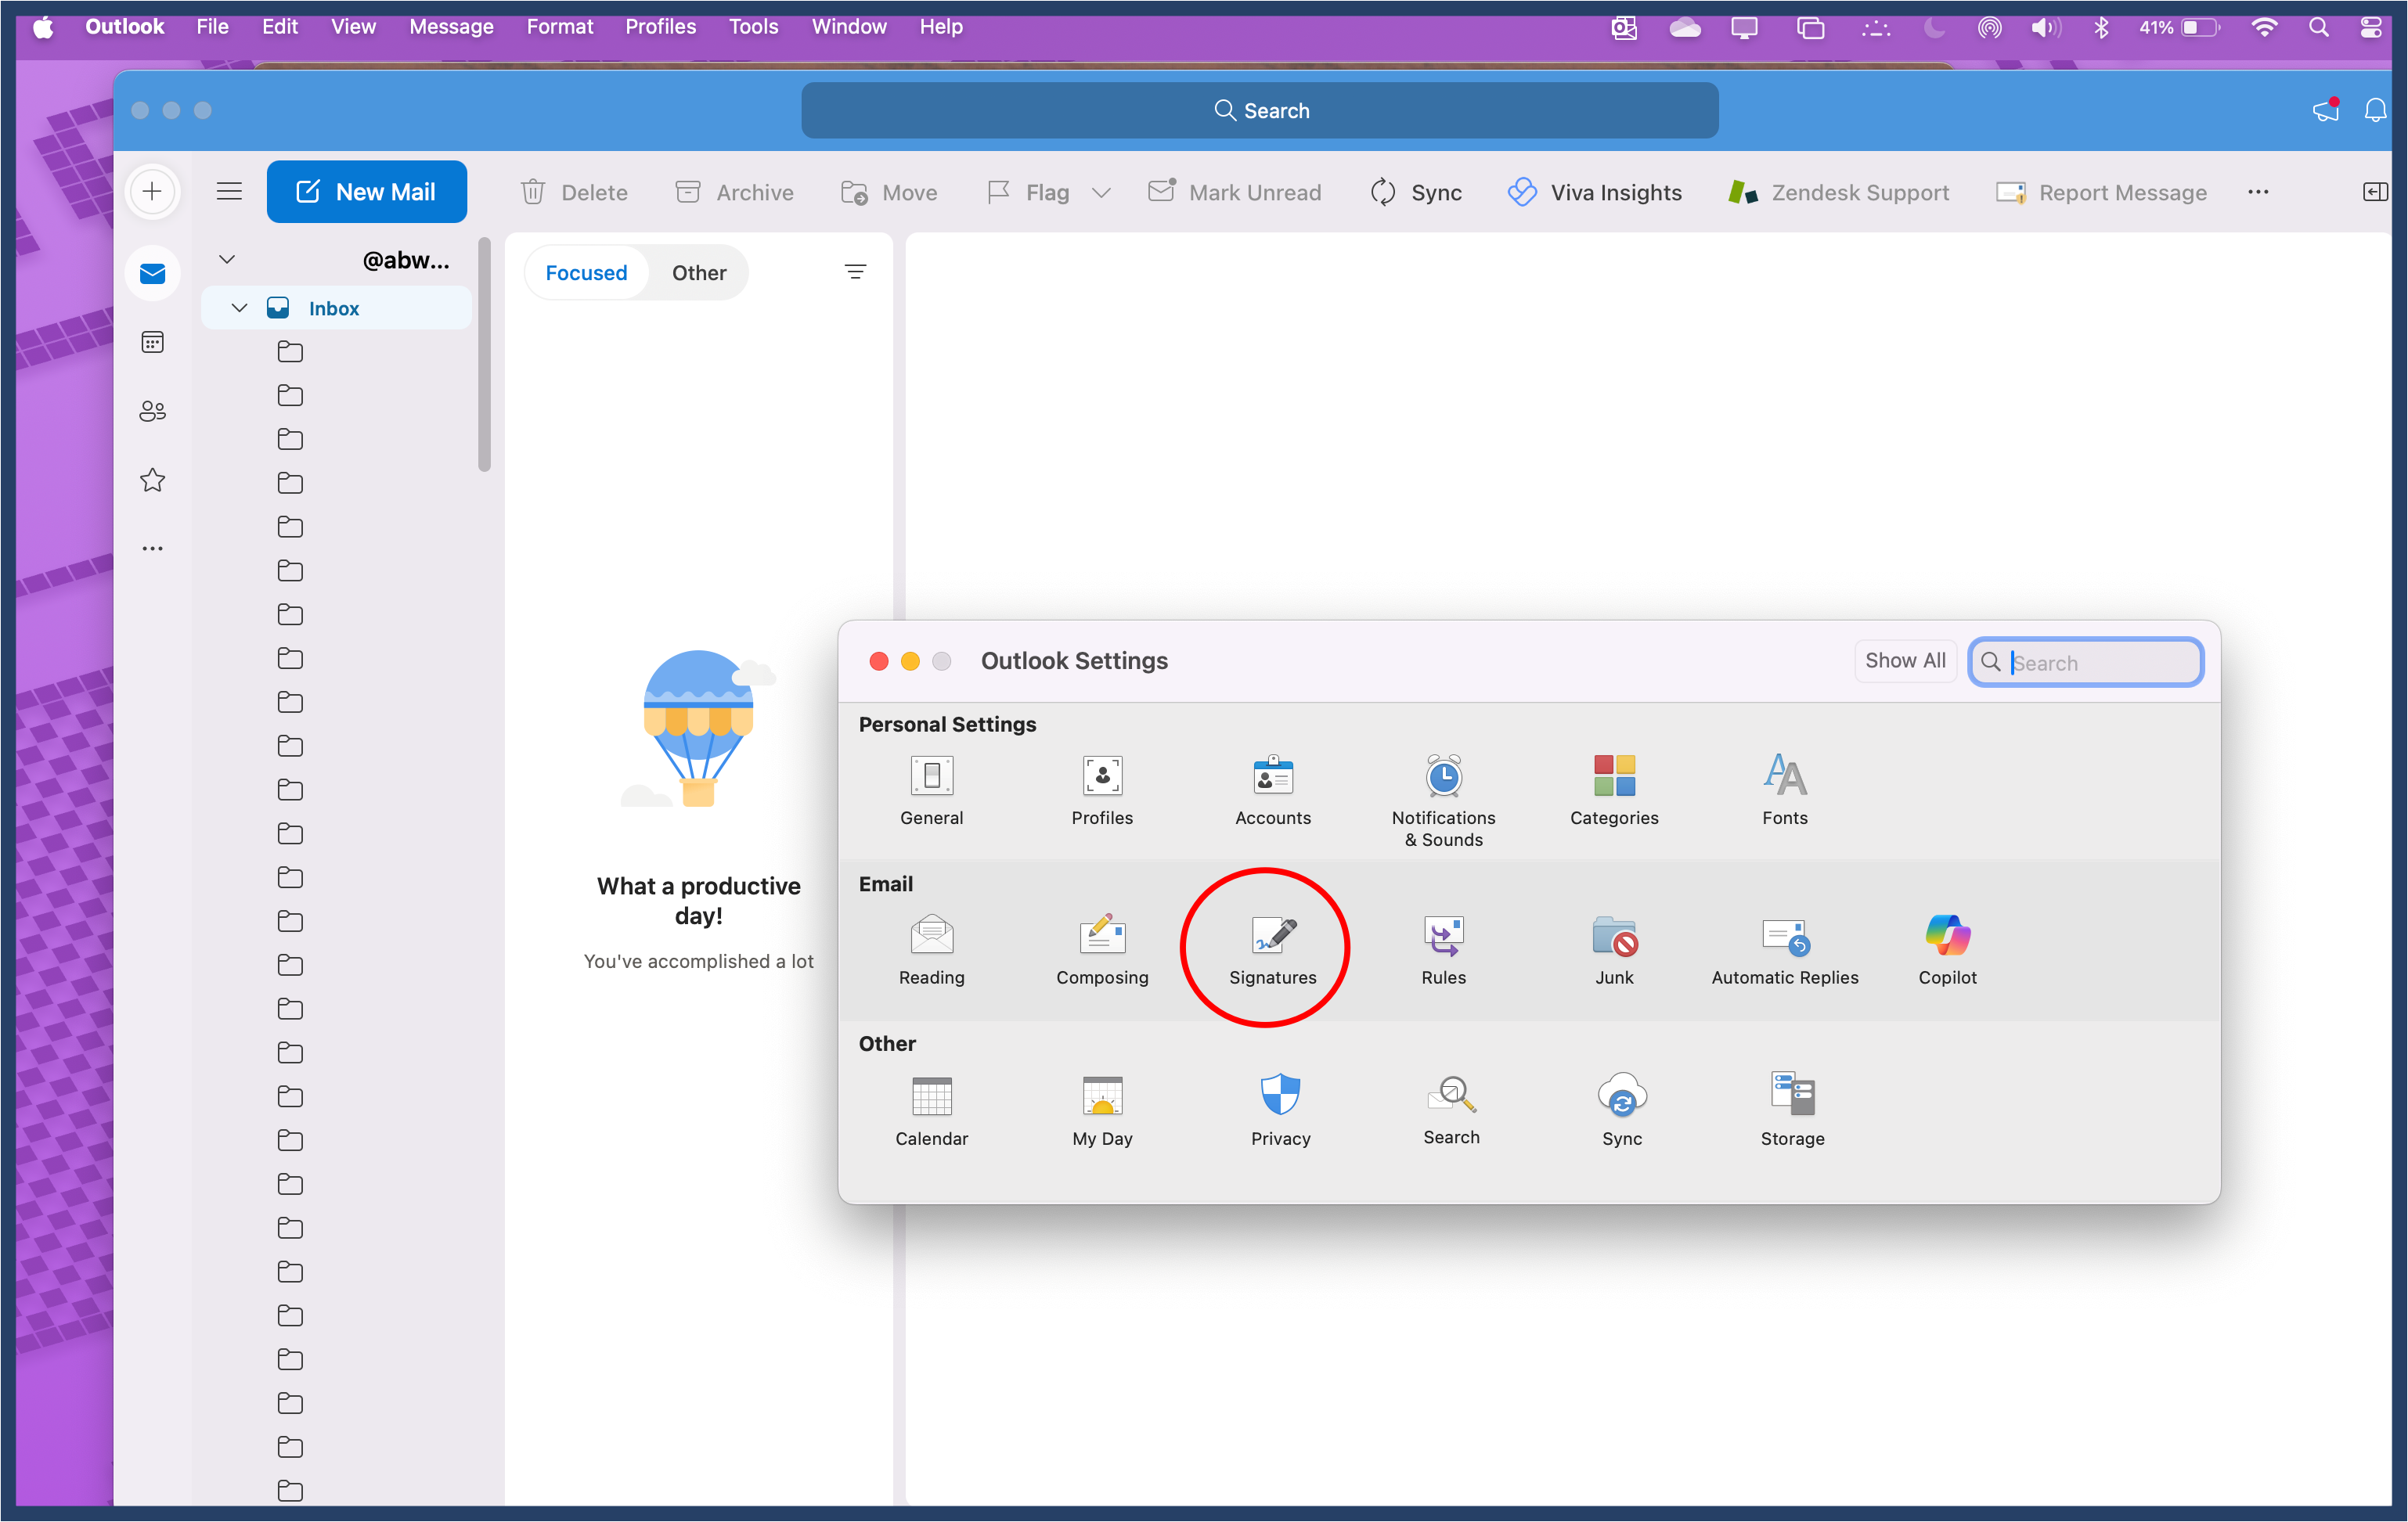Click Show All in Outlook Settings

coord(1905,660)
